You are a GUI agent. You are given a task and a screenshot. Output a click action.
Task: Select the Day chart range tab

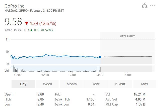click(x=23, y=84)
